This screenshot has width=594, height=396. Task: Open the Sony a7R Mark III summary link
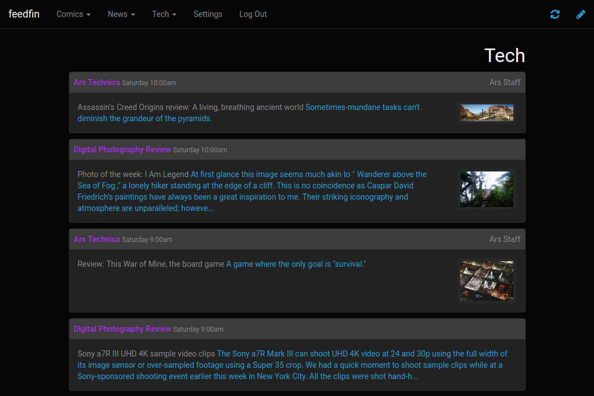(292, 365)
